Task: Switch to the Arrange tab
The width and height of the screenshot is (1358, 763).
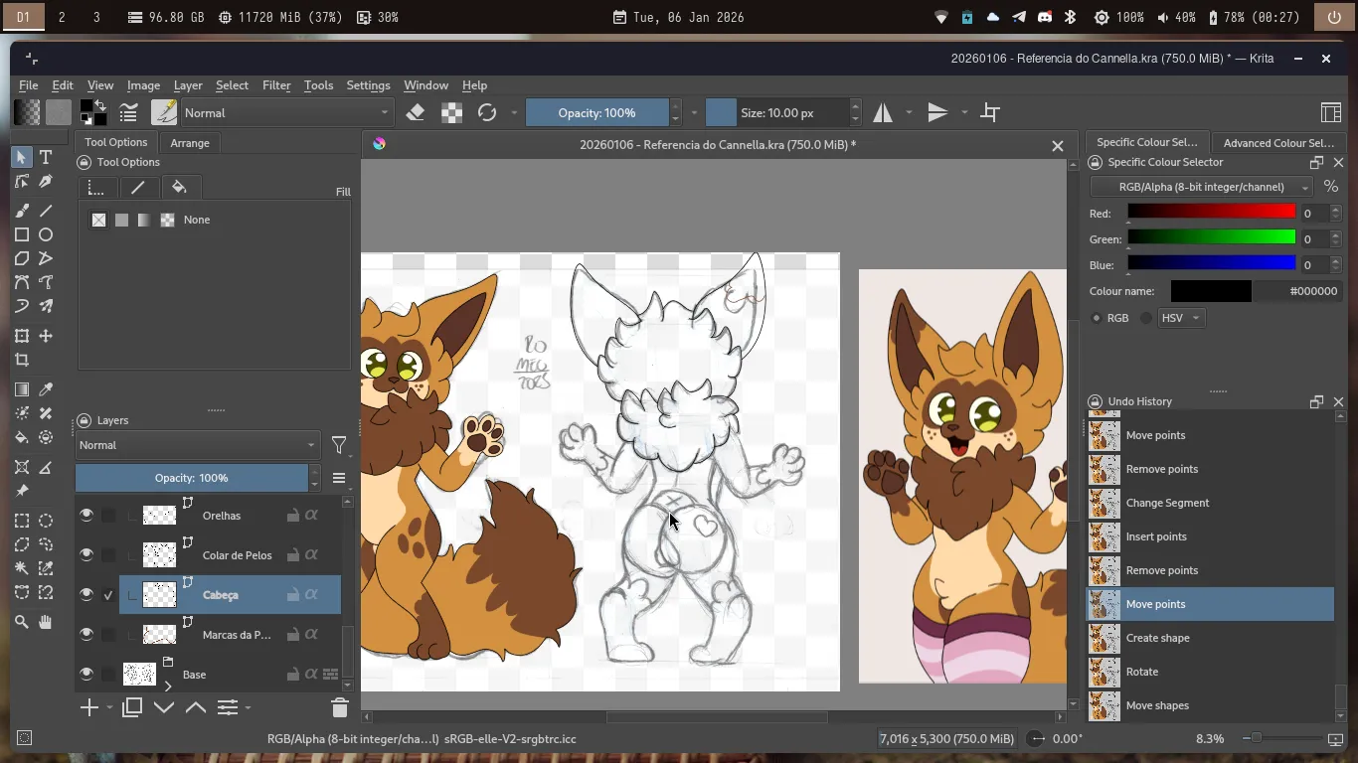Action: click(x=189, y=143)
